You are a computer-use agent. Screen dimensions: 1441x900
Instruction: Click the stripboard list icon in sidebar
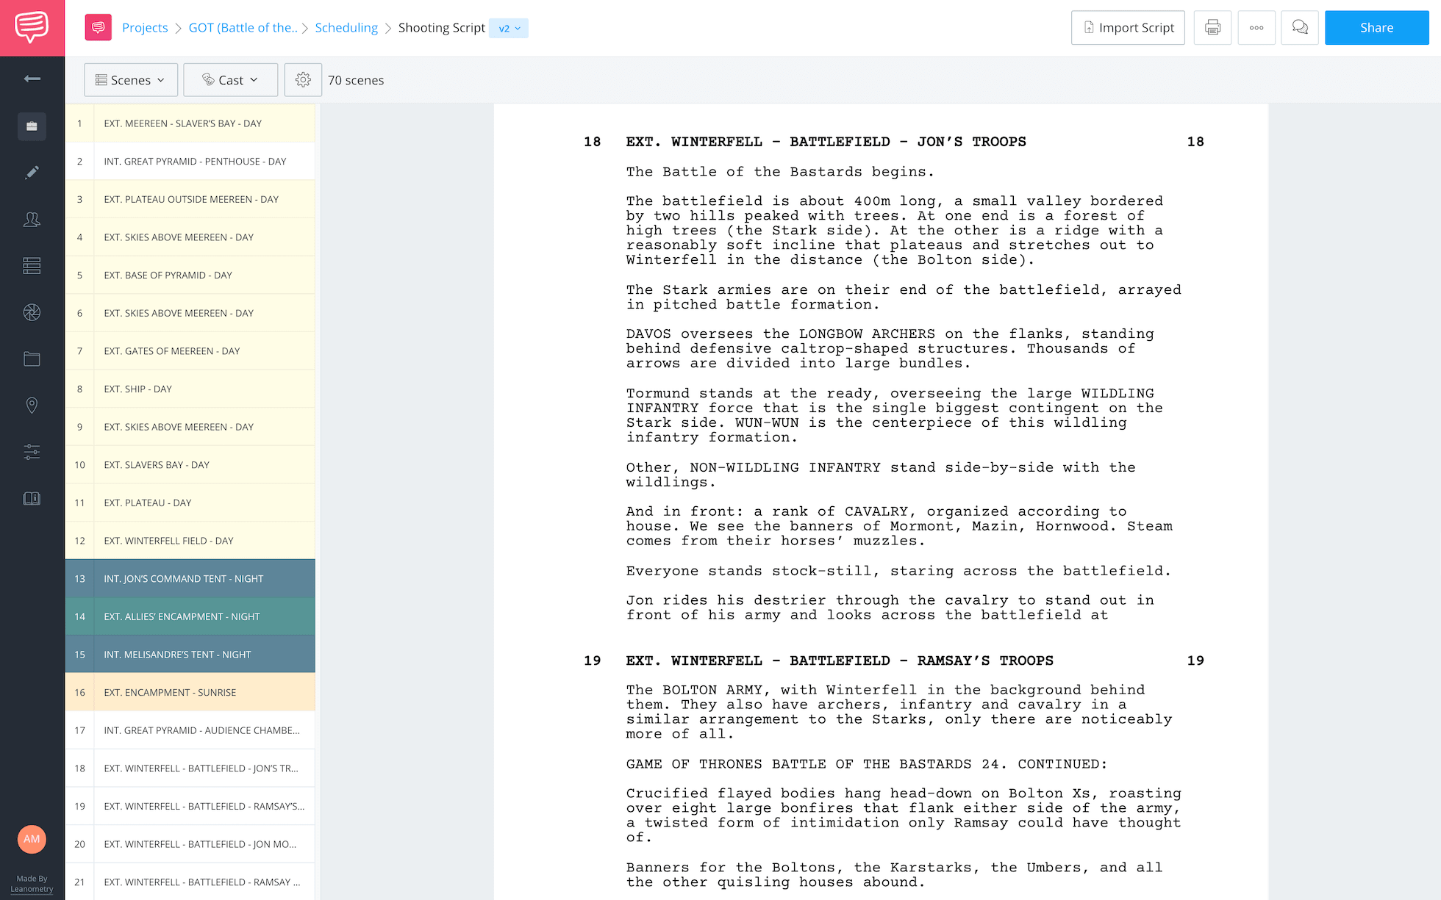pos(32,265)
